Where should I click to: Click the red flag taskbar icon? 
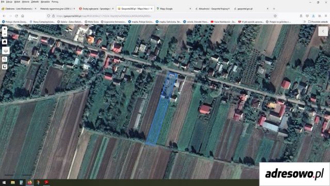click(46, 182)
